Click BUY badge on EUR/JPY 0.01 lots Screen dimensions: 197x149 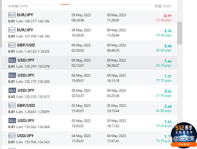point(12,15)
